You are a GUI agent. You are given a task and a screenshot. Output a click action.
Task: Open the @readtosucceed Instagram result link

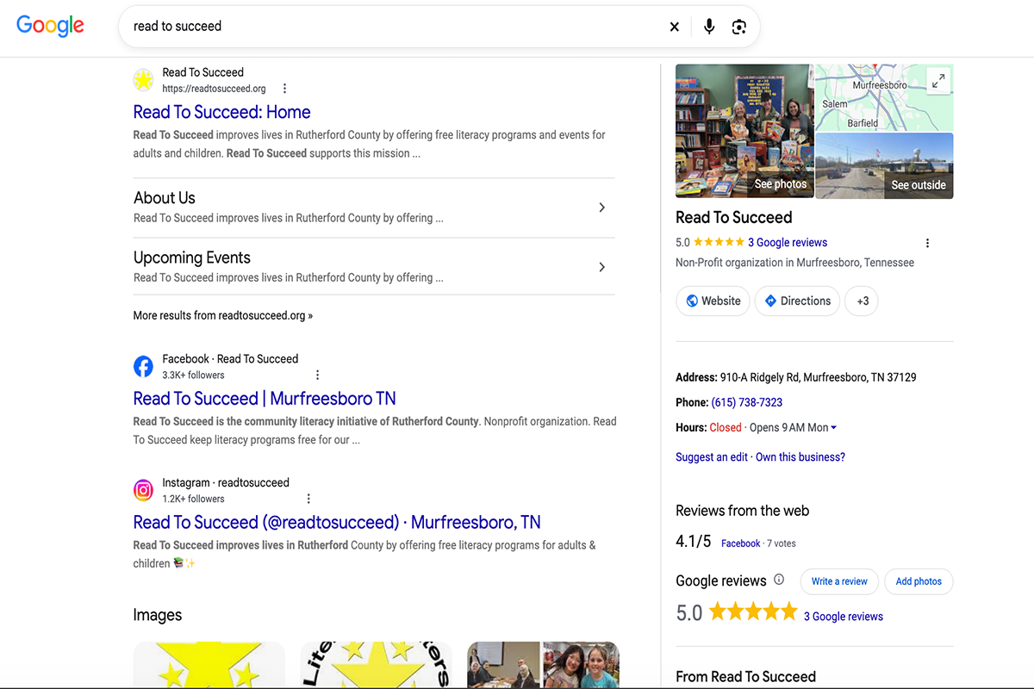[337, 522]
